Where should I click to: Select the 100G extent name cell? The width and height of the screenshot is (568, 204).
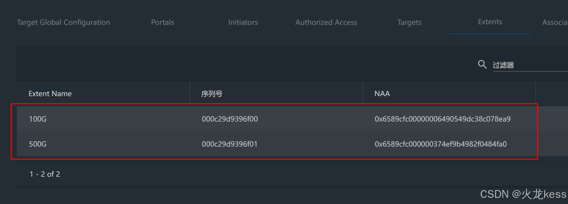(38, 119)
